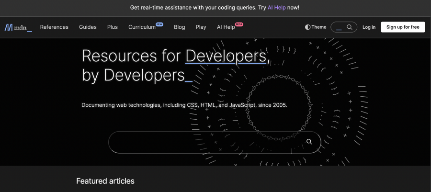431x192 pixels.
Task: Focus the large hero search field
Action: click(215, 142)
